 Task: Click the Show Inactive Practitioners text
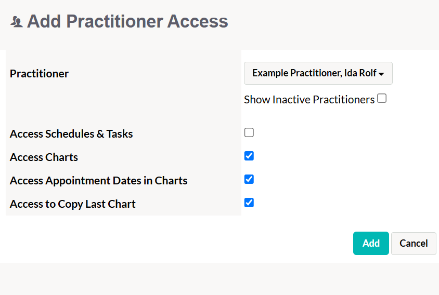(309, 100)
